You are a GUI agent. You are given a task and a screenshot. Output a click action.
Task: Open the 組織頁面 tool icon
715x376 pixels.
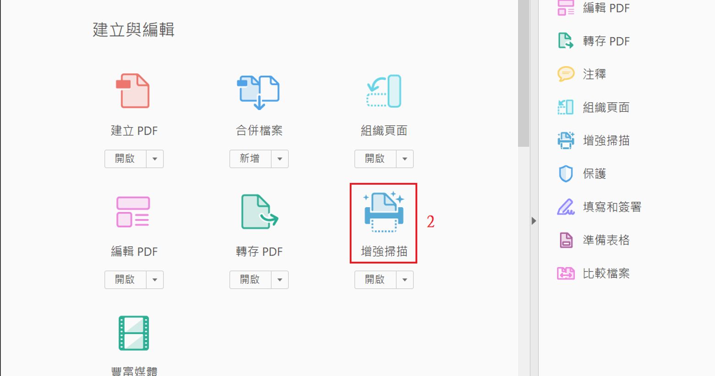coord(384,91)
